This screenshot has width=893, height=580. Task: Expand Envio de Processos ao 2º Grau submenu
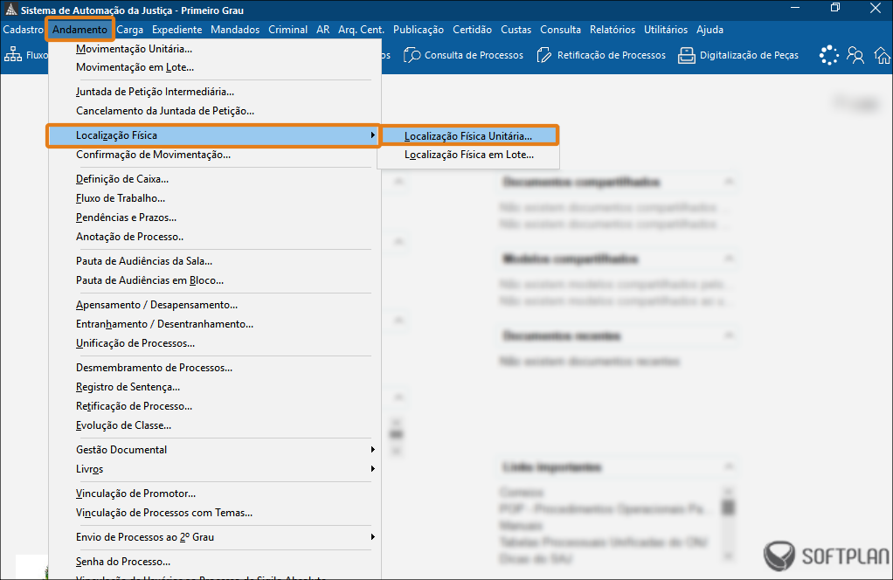click(x=213, y=537)
